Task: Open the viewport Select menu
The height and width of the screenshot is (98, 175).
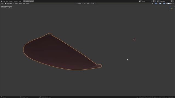Action: point(20,4)
